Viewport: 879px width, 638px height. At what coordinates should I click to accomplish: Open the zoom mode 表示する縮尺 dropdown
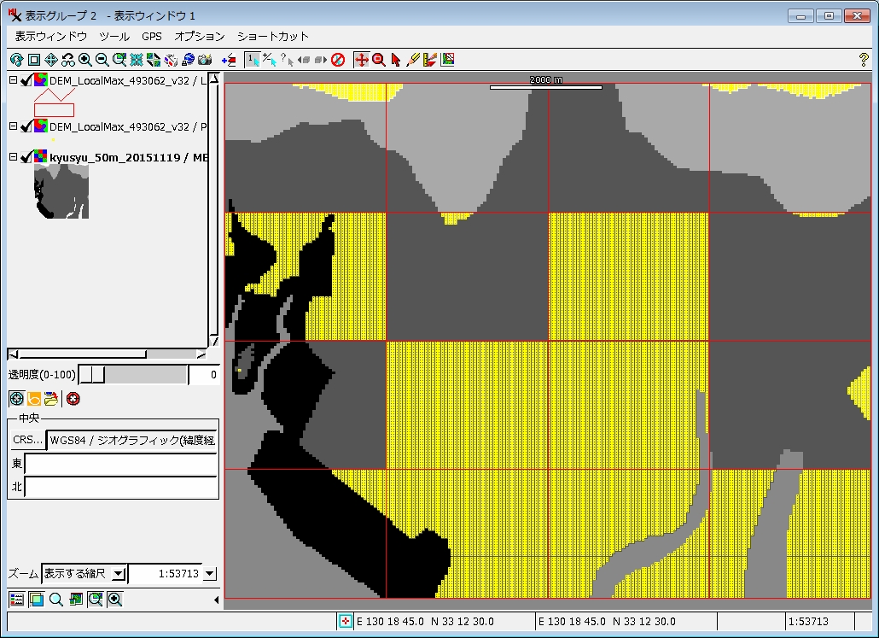click(119, 573)
